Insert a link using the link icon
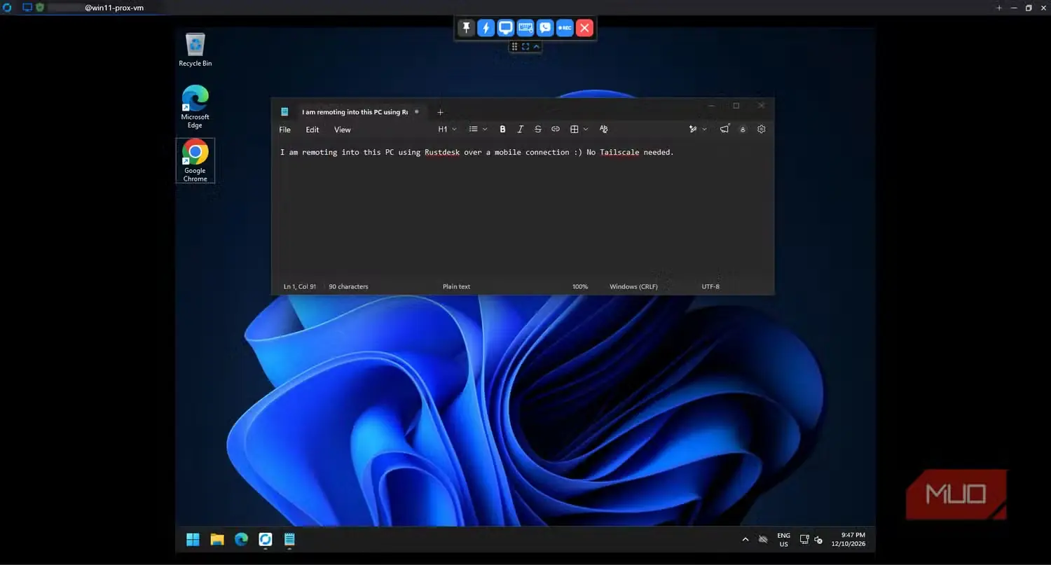This screenshot has width=1051, height=565. tap(556, 130)
